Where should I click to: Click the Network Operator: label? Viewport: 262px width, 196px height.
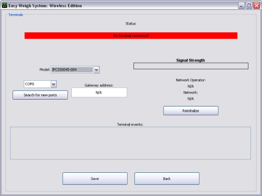(x=191, y=80)
